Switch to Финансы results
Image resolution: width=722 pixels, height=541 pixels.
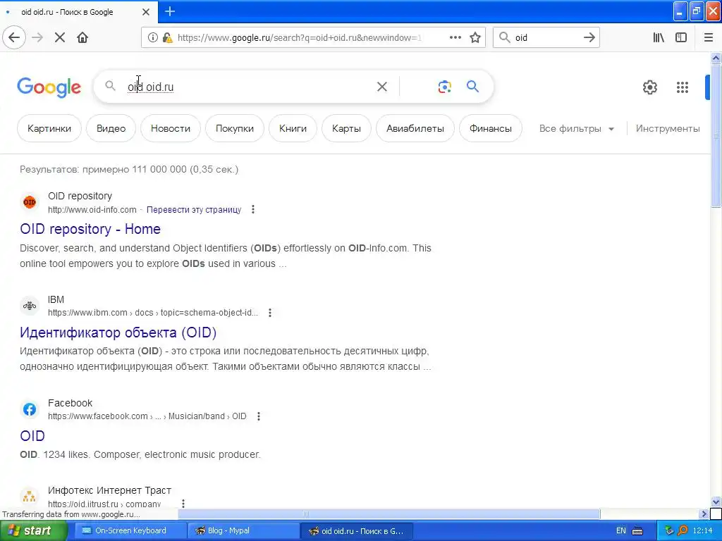click(491, 128)
